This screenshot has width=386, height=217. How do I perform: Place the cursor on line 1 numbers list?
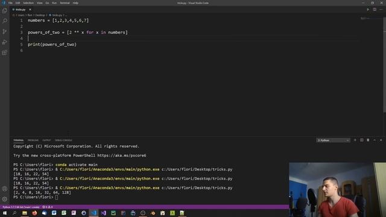point(58,20)
